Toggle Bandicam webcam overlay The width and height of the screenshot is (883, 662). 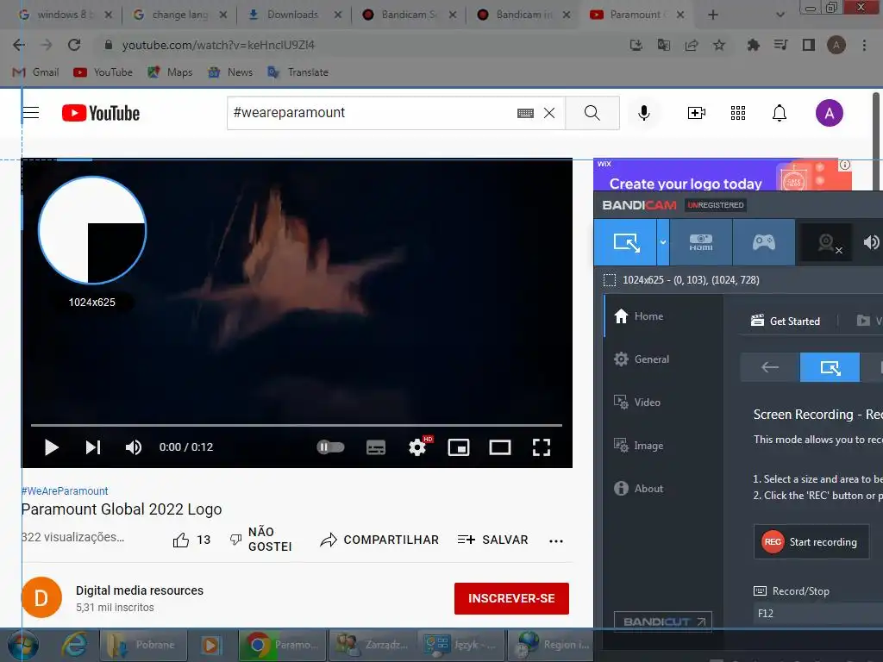[x=827, y=242]
